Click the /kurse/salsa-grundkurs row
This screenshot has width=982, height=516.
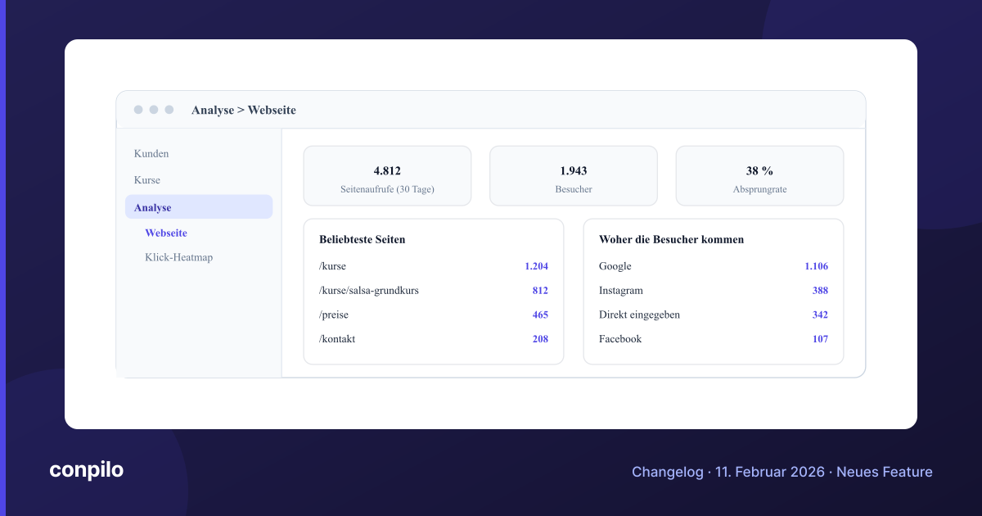[434, 290]
